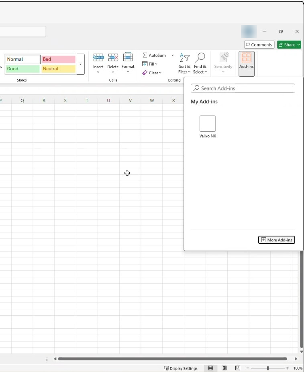Open the blurred user account avatar
The image size is (304, 372).
pos(249,31)
